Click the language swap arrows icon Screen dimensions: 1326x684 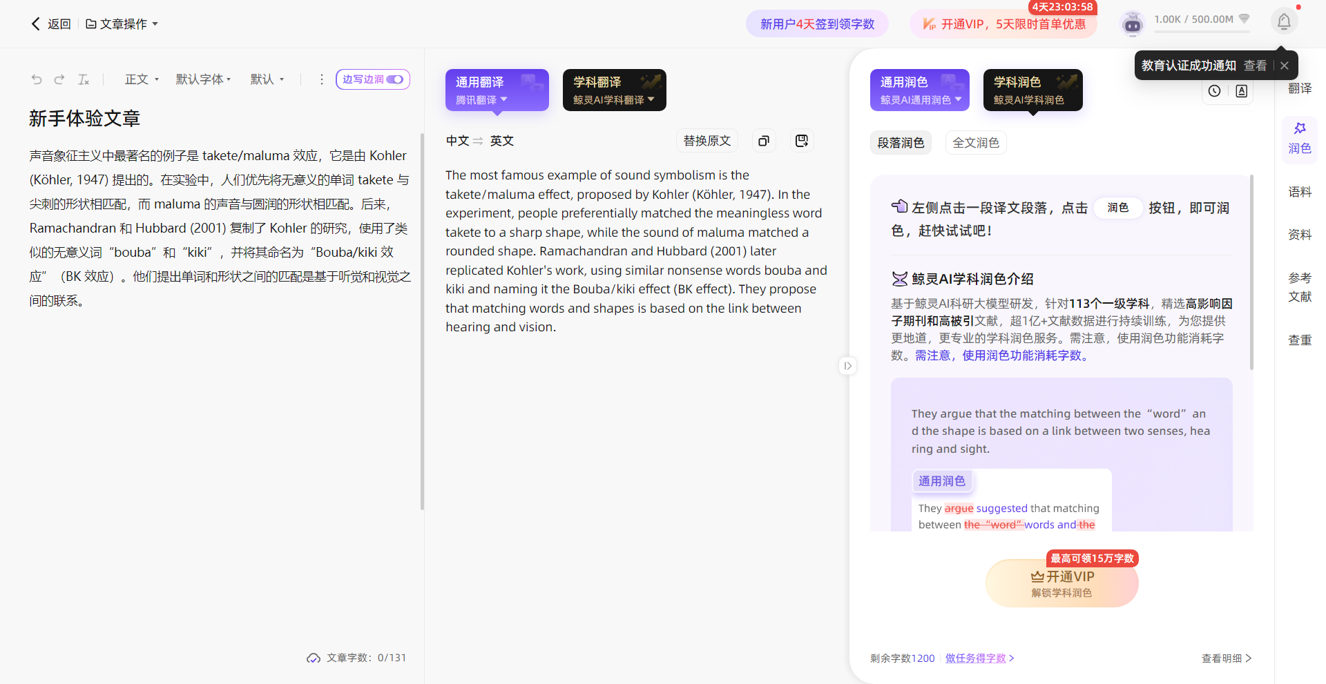[x=478, y=141]
